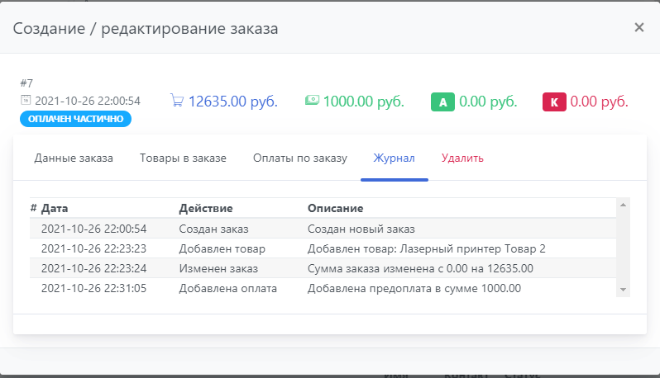The width and height of the screenshot is (660, 378).
Task: Click the red 'K' badge icon
Action: [x=553, y=102]
